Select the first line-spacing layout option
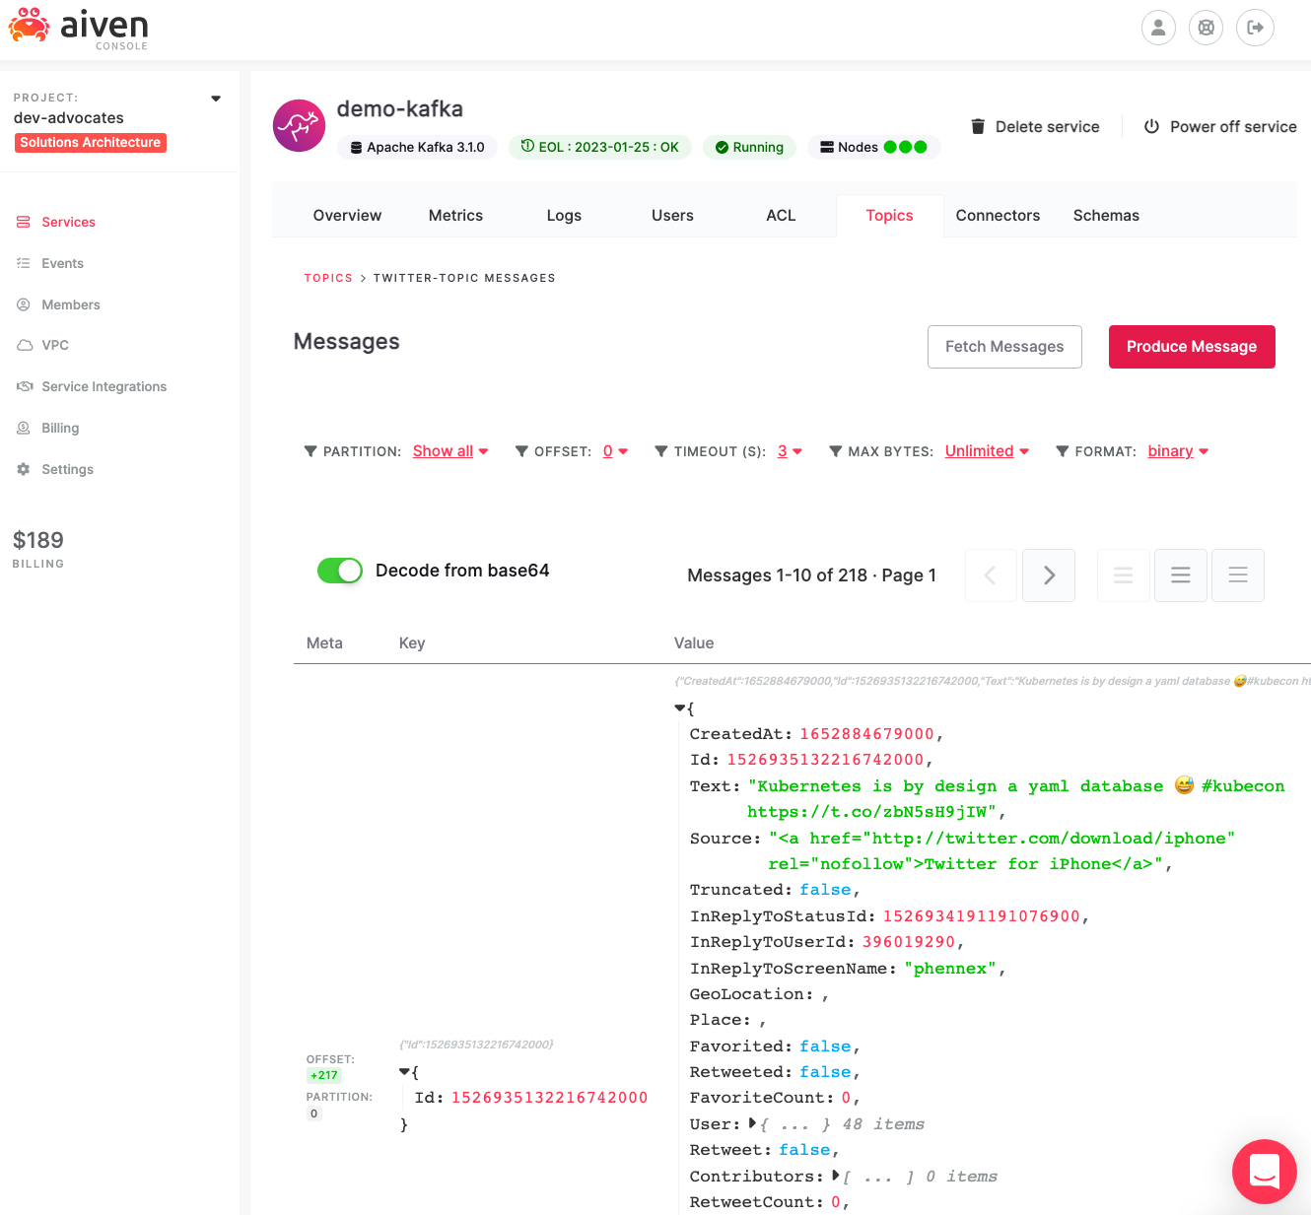This screenshot has height=1215, width=1311. click(x=1123, y=574)
